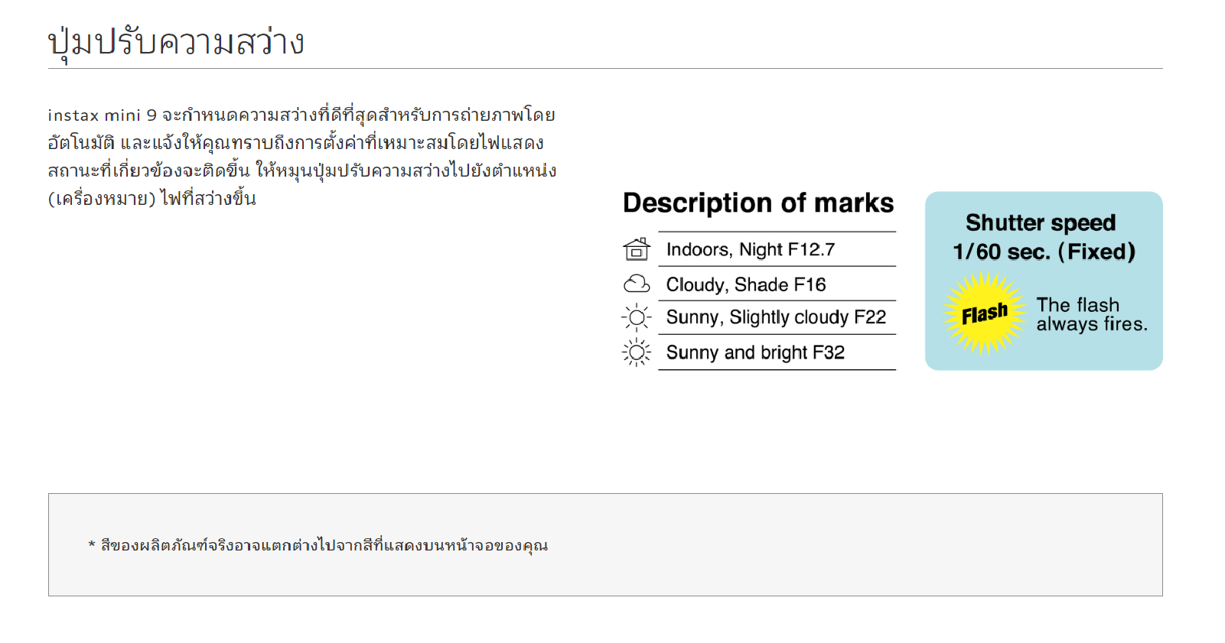The height and width of the screenshot is (643, 1225).
Task: Click 'The flash always fires.' text
Action: pyautogui.click(x=1092, y=314)
